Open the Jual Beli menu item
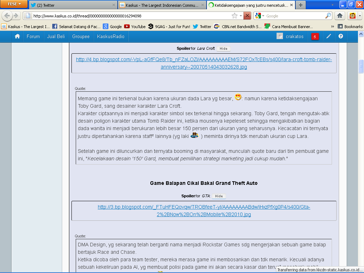 pyautogui.click(x=56, y=36)
